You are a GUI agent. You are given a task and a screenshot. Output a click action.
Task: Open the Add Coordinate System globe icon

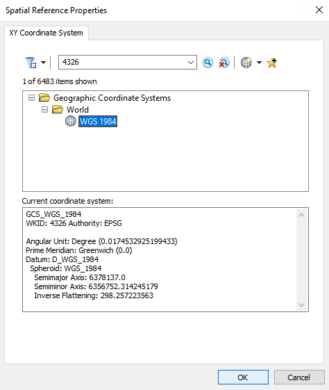point(246,63)
